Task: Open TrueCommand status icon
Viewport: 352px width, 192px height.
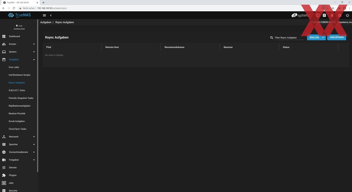Action: click(318, 16)
